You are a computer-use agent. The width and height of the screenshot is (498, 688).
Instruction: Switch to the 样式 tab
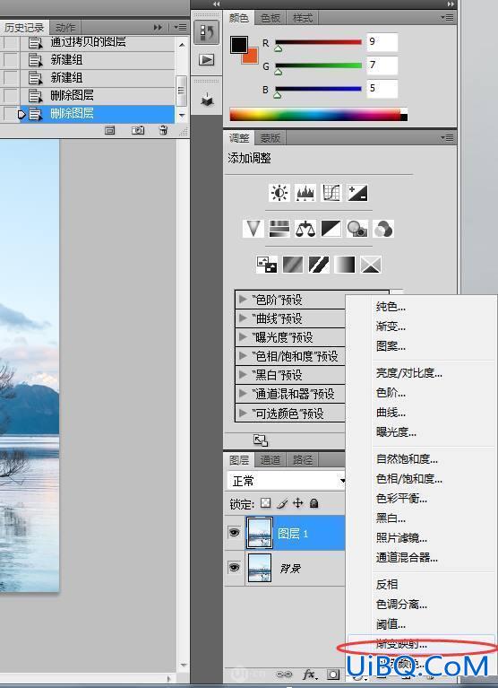point(302,18)
